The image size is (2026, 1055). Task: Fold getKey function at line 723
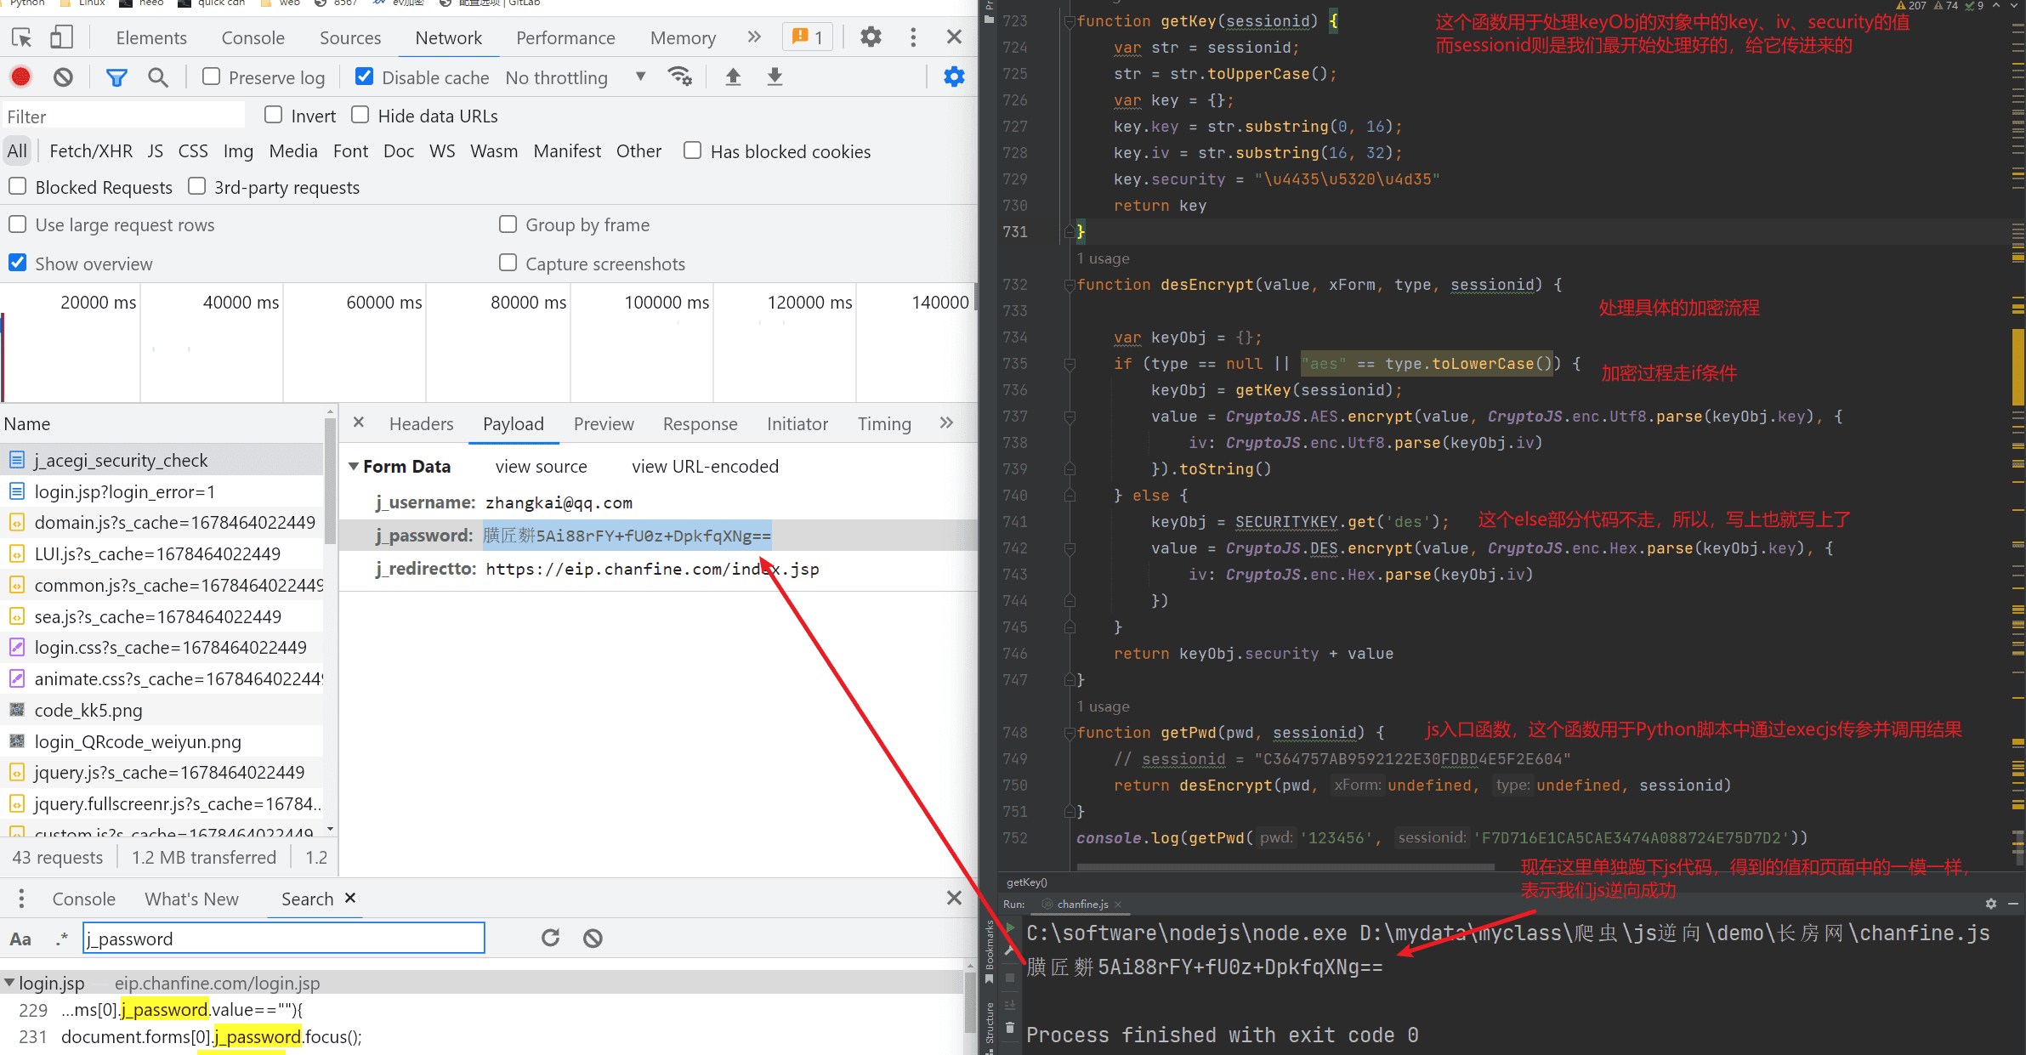(1070, 21)
